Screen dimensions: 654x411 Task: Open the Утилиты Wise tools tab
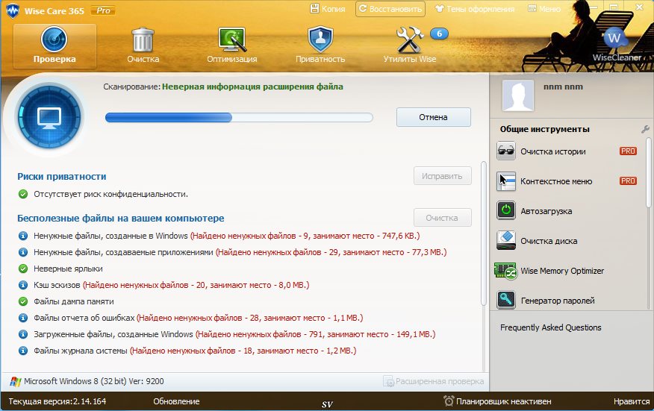pos(410,45)
